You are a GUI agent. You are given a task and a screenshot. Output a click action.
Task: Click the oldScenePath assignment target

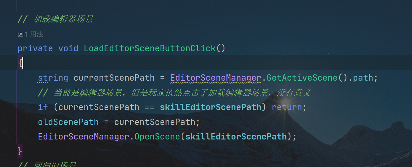68,122
